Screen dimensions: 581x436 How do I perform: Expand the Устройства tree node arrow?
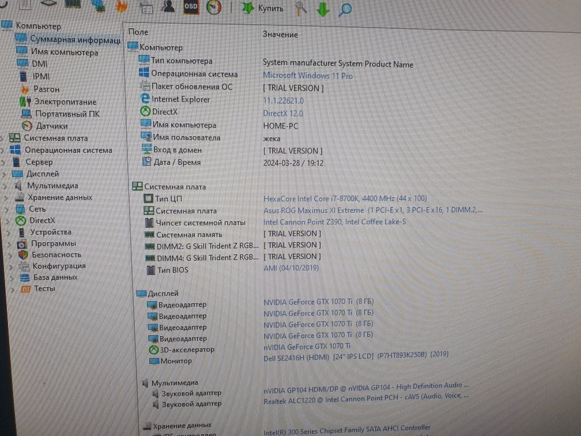coord(9,232)
